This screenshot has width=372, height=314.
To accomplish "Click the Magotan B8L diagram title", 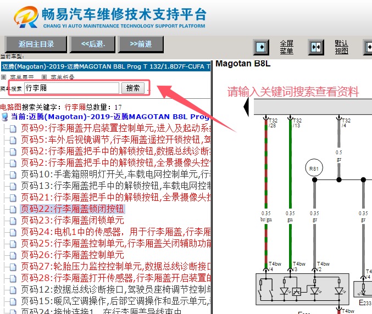I will click(x=243, y=64).
